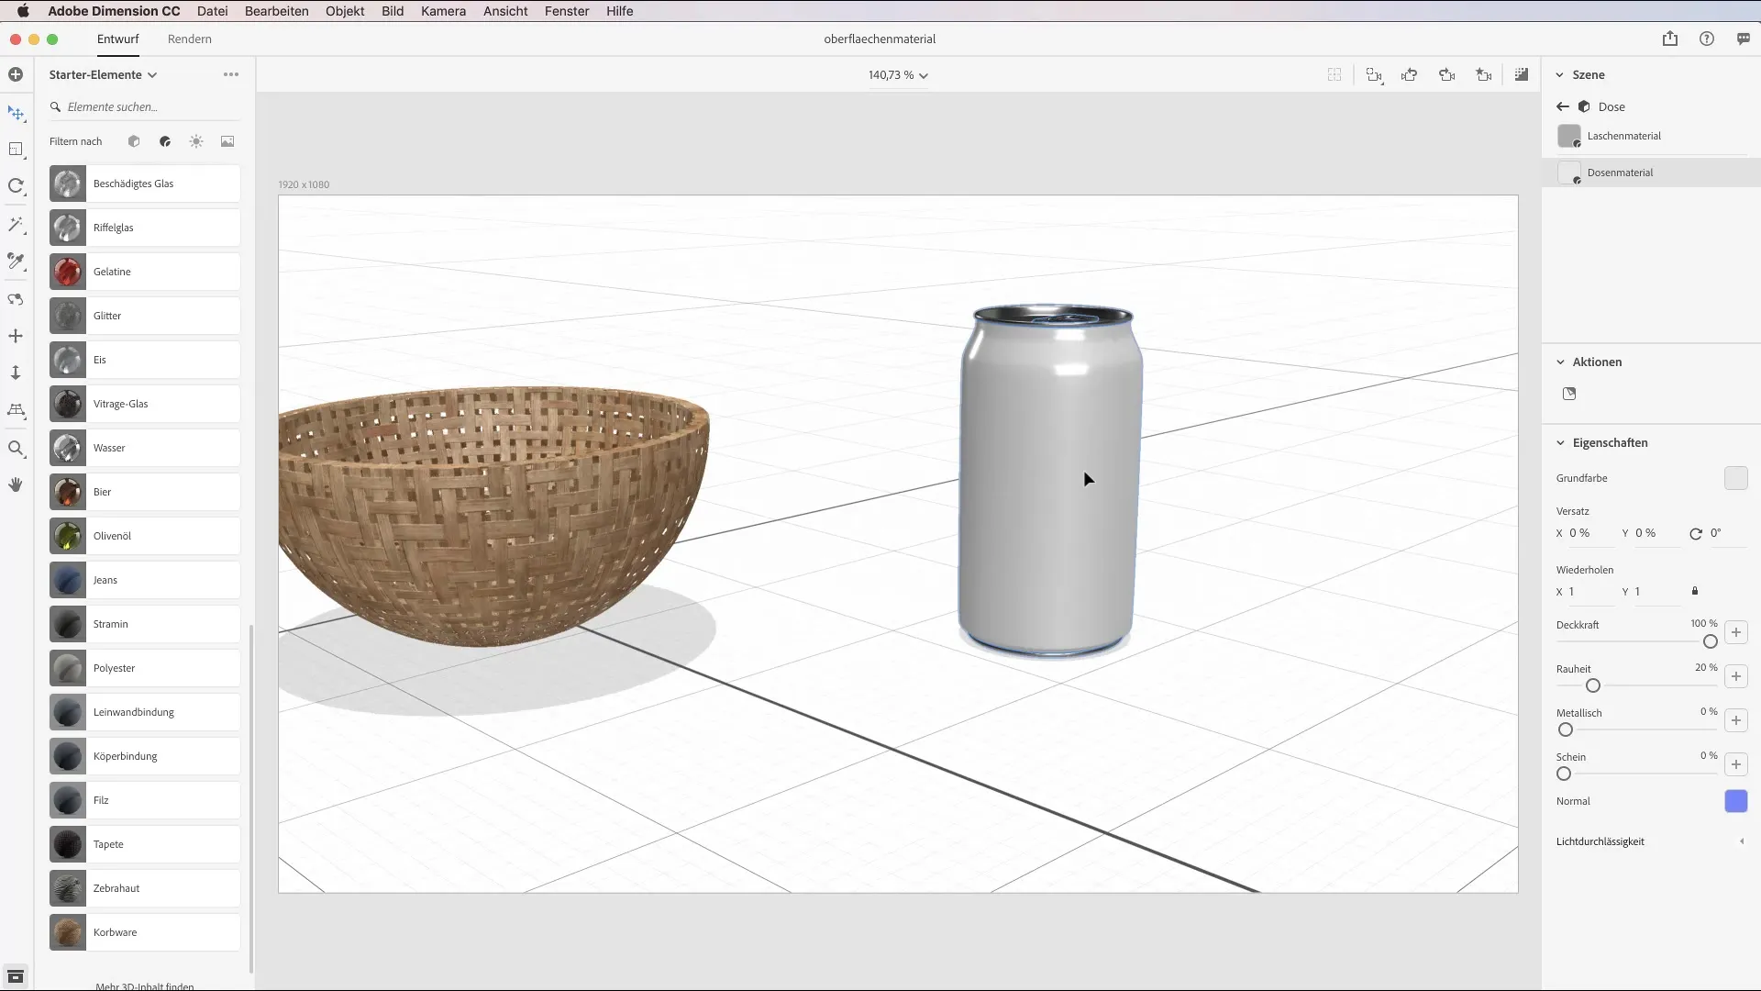Image resolution: width=1761 pixels, height=991 pixels.
Task: Select the Magic Wand tool
Action: click(x=16, y=225)
